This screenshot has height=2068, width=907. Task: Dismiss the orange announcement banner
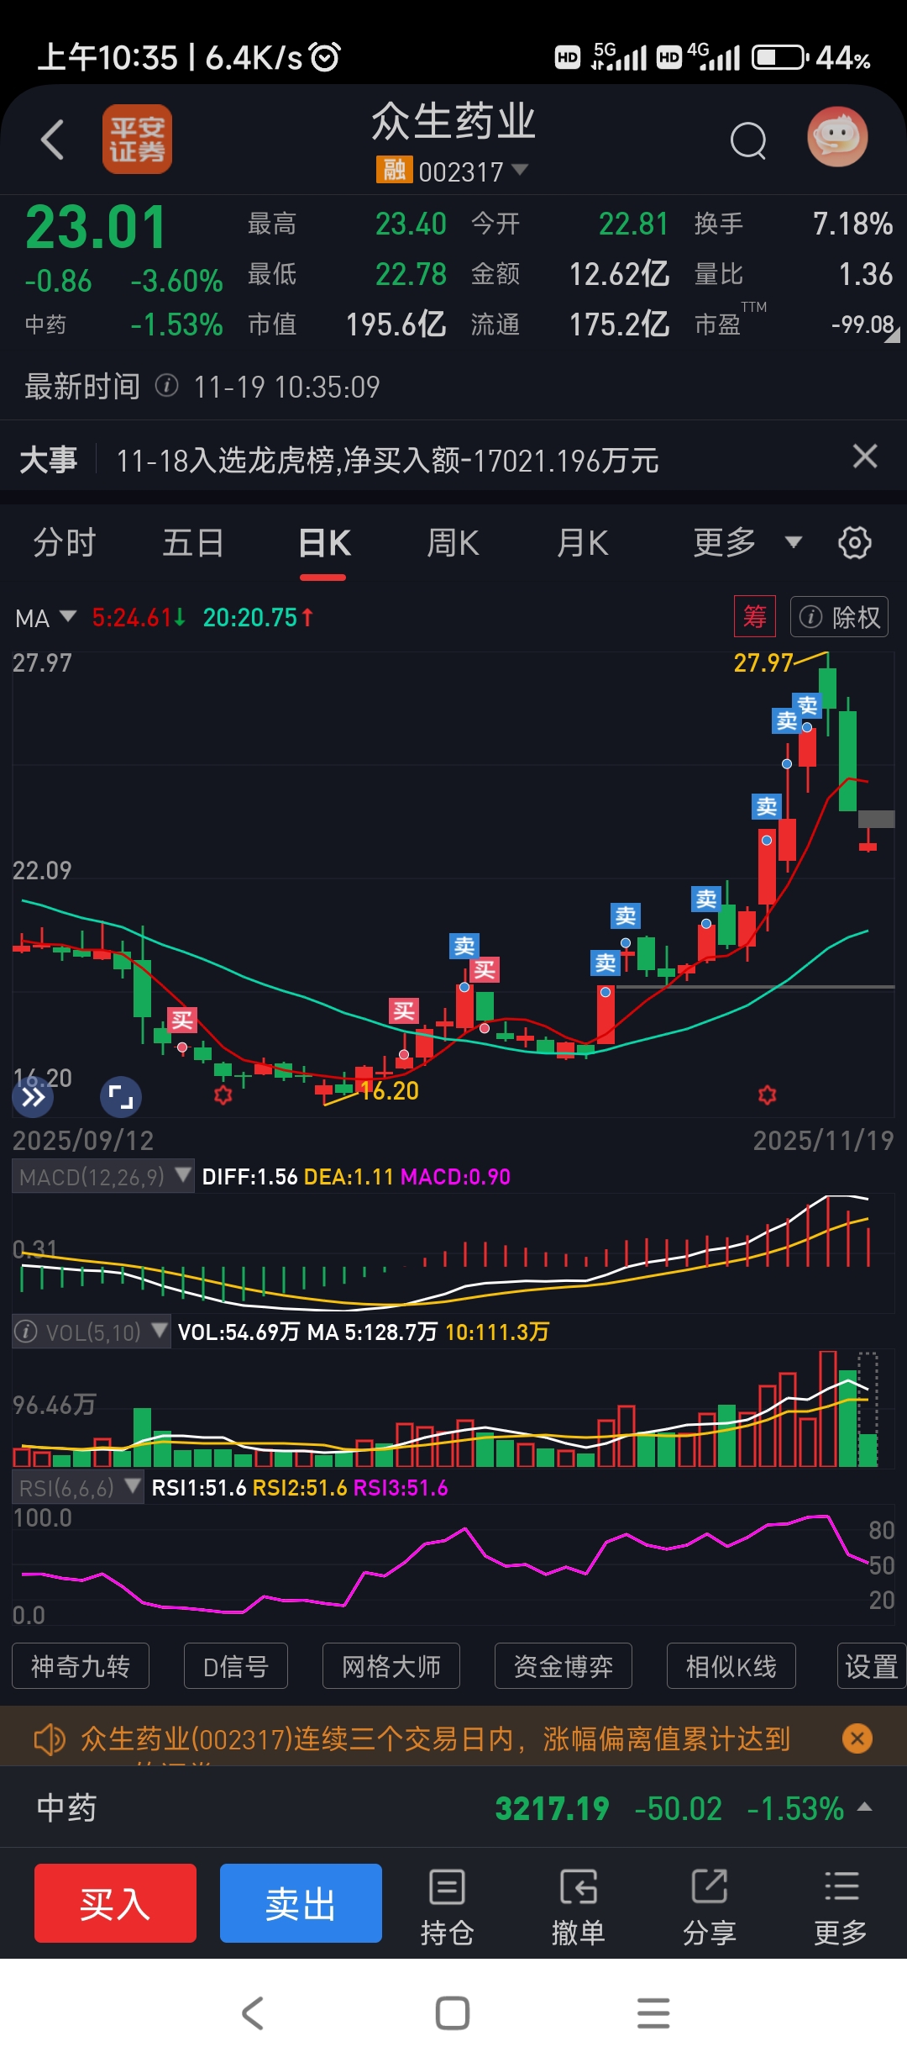click(x=857, y=1738)
